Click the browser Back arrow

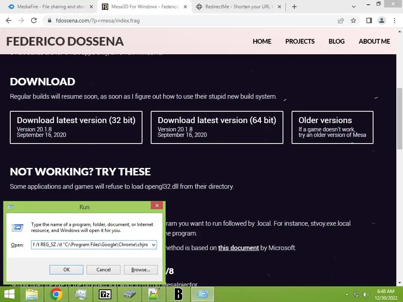(x=9, y=20)
